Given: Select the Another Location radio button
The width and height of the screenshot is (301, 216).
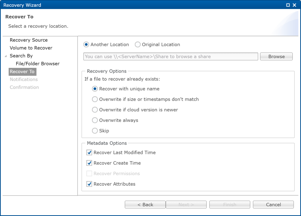Looking at the screenshot, I should tap(86, 45).
